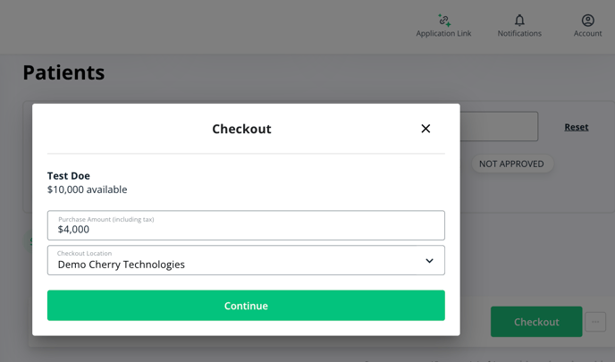Click the three-dots more options button
The image size is (615, 362).
(595, 322)
